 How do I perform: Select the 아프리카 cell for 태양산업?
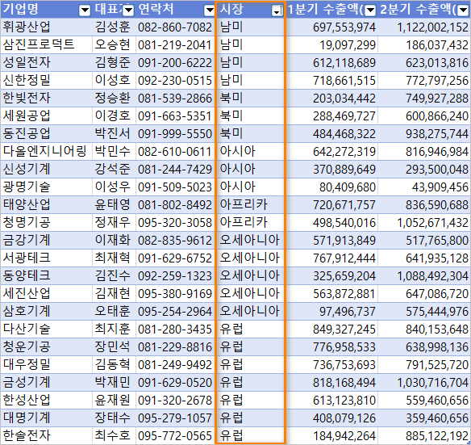[250, 204]
